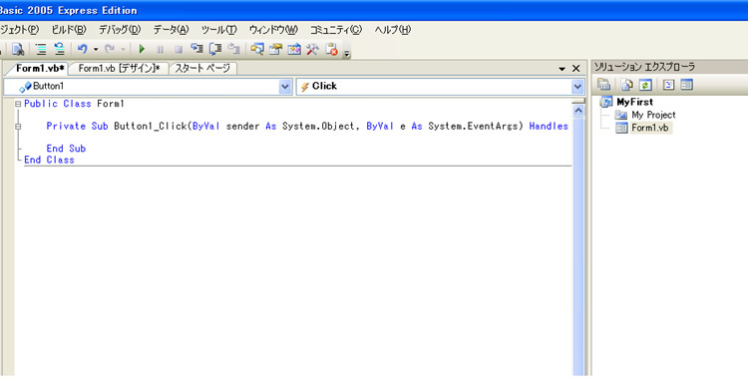This screenshot has height=378, width=748.
Task: Open the ビルド(B) menu
Action: 69,30
